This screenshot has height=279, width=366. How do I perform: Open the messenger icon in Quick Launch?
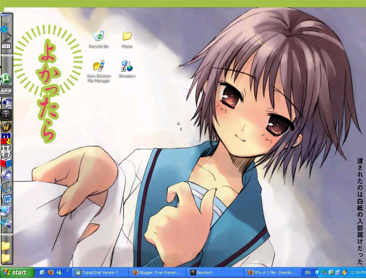[59, 272]
